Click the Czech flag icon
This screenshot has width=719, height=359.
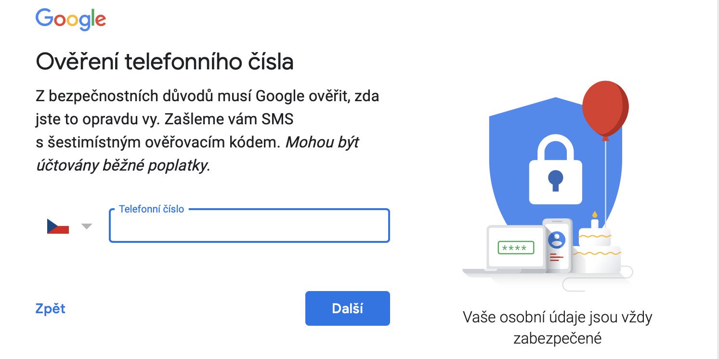click(58, 226)
